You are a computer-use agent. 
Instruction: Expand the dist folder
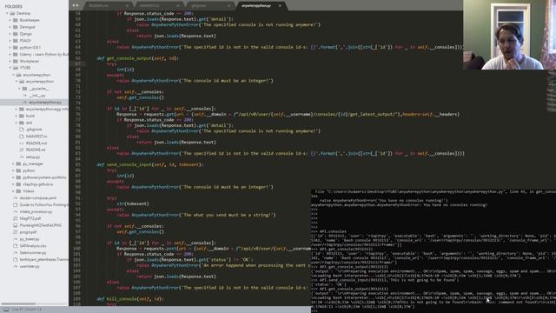pos(17,123)
